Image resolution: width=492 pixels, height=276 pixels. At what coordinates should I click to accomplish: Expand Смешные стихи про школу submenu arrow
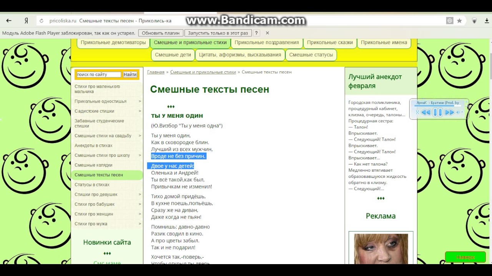140,155
